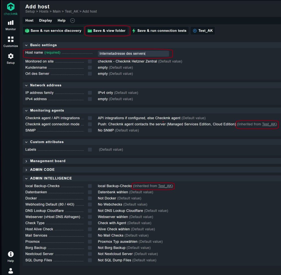Viewport: 281px width, 275px height.
Task: Enable the Docker checkbox
Action: click(90, 198)
